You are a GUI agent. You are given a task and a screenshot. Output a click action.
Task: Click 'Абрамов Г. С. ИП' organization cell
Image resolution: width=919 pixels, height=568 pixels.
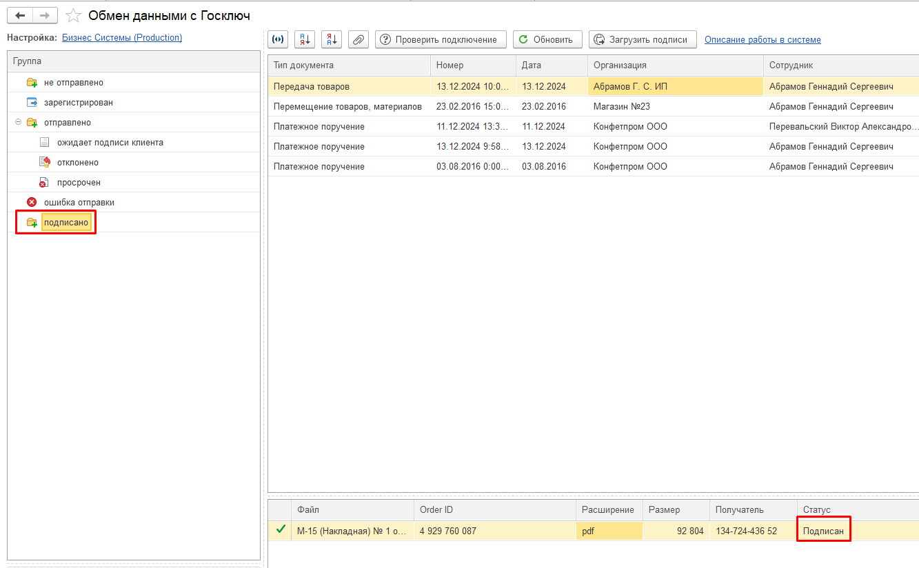(676, 87)
